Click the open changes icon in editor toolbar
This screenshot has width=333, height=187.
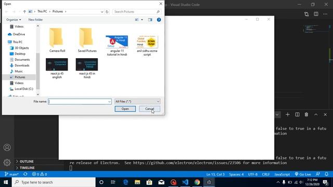(306, 14)
